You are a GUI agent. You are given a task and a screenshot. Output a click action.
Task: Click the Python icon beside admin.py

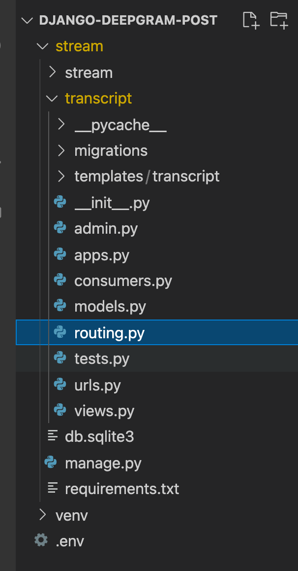click(60, 228)
